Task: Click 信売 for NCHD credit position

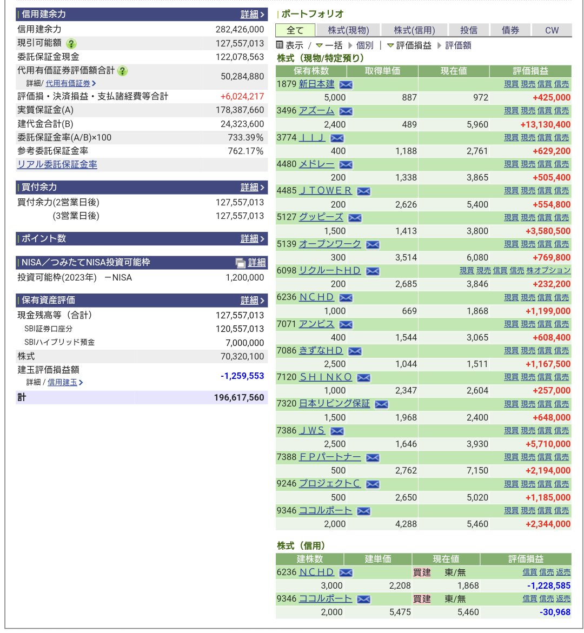Action: click(x=547, y=572)
